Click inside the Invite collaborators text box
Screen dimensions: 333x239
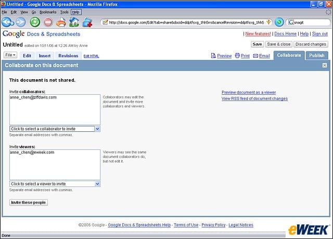coord(55,110)
